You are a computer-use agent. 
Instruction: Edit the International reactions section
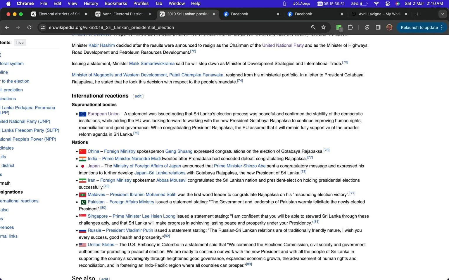pos(138,96)
